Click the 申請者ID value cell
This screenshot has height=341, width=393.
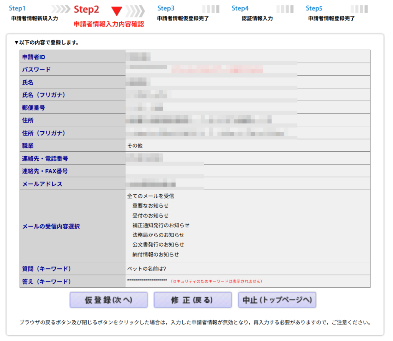(x=247, y=57)
